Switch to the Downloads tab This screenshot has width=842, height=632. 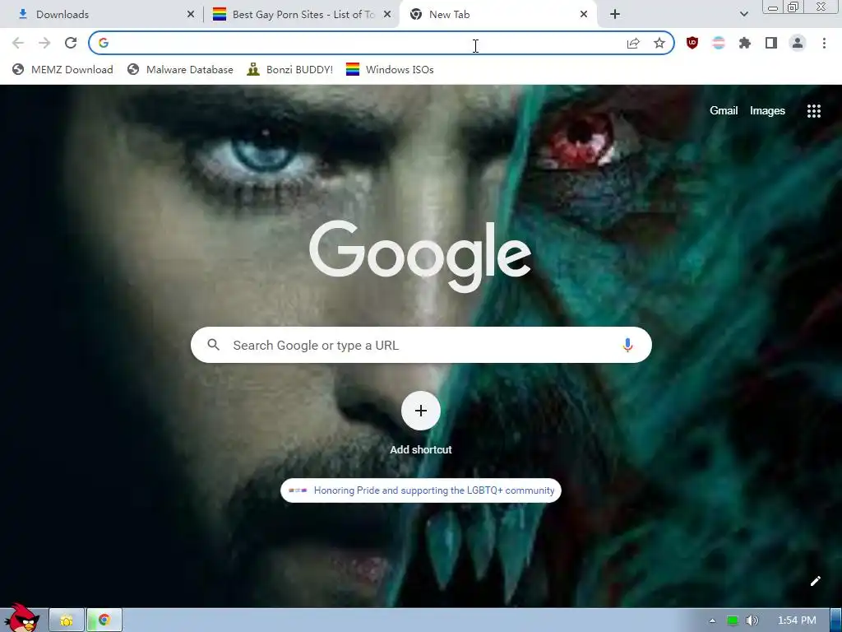[102, 15]
